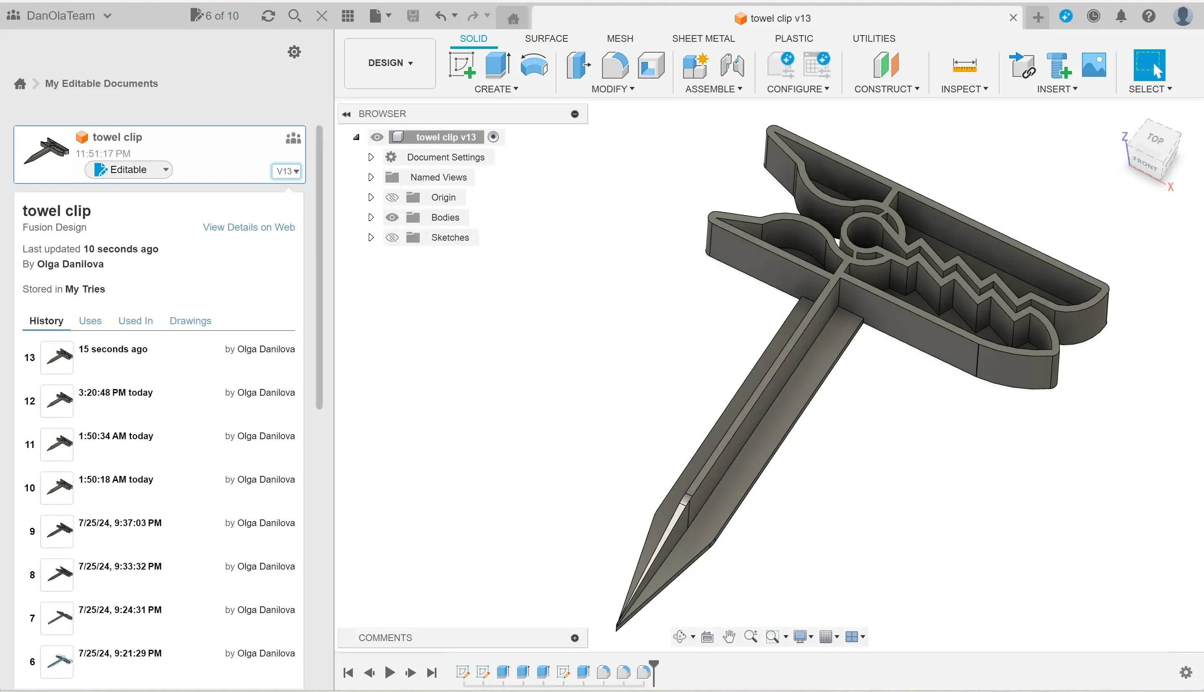
Task: Click the Insert Canvas image icon
Action: click(x=1094, y=65)
